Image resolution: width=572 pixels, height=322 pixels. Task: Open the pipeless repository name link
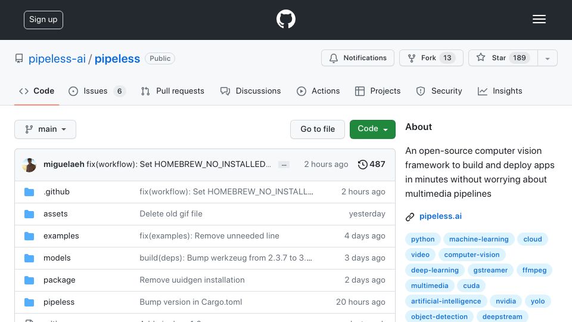[117, 59]
